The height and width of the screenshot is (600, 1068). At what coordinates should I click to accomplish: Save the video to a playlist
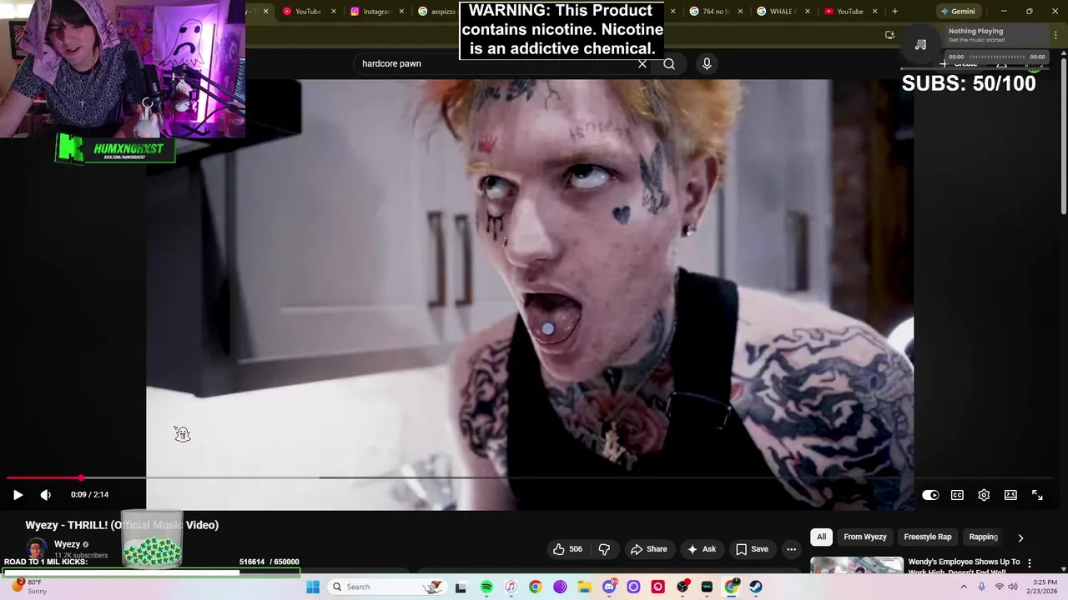751,549
